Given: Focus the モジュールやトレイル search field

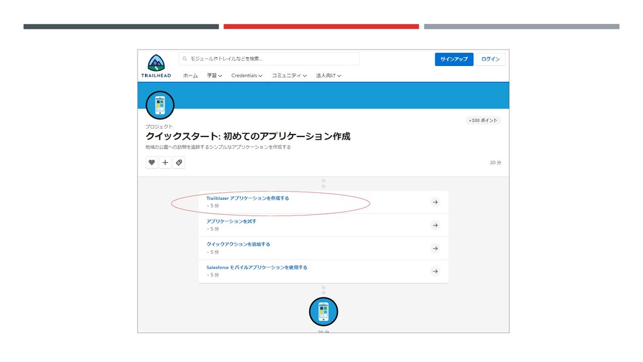Looking at the screenshot, I should coord(269,58).
